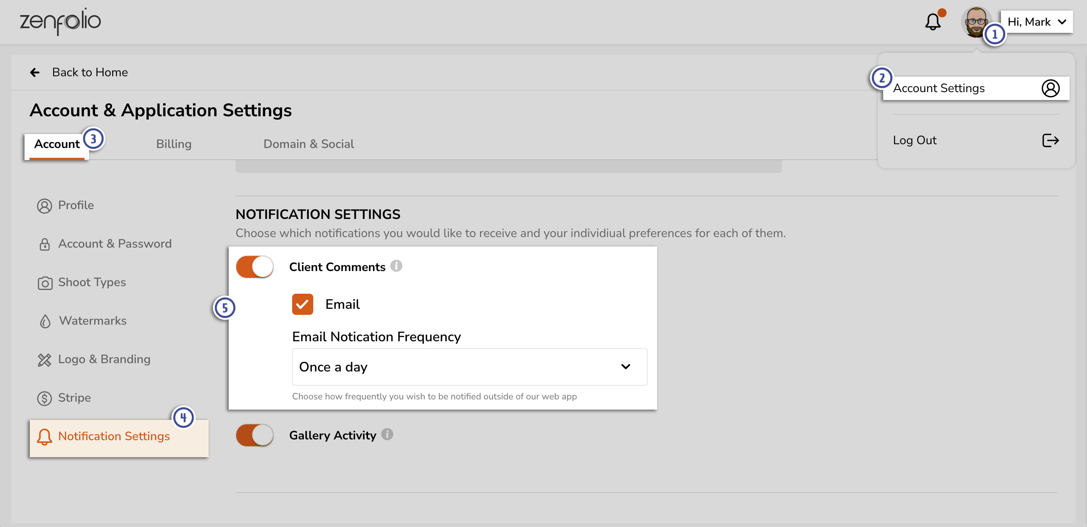The width and height of the screenshot is (1087, 527).
Task: Disable the Gallery Activity toggle
Action: [255, 435]
